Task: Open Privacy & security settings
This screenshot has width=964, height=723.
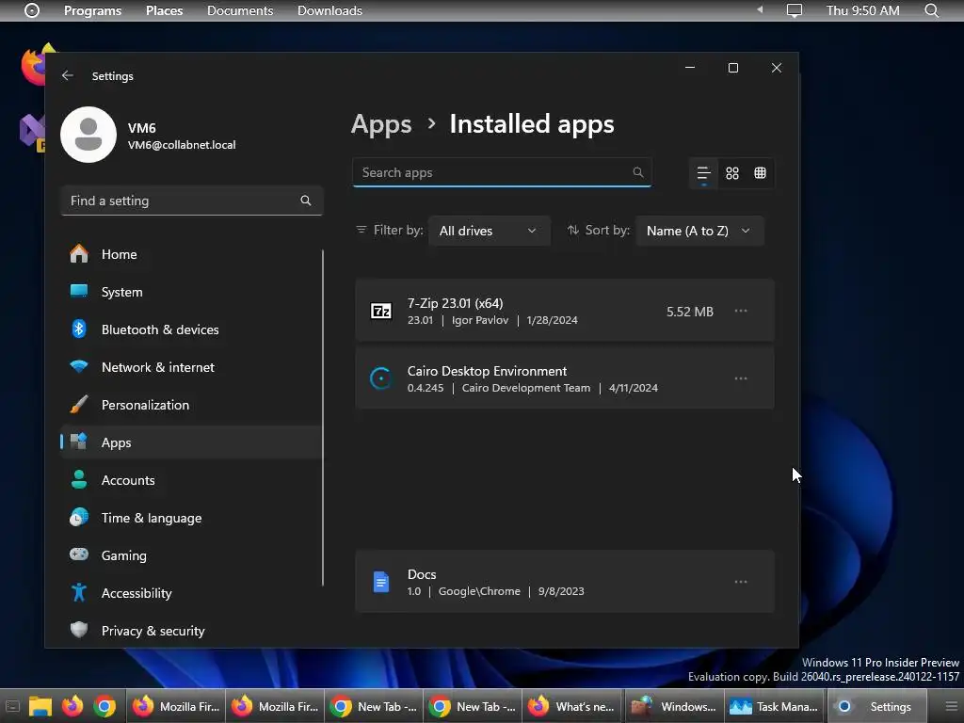Action: tap(191, 630)
